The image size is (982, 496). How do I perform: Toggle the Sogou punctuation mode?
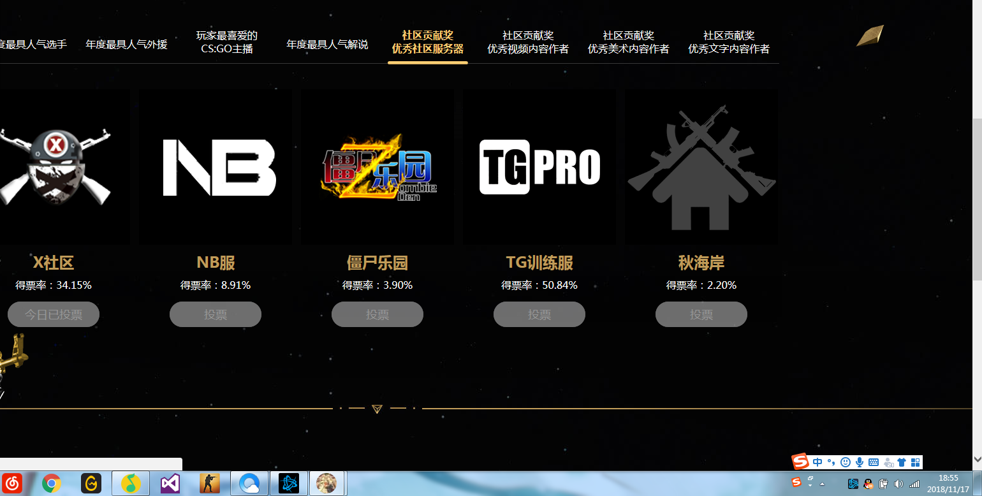pyautogui.click(x=831, y=462)
